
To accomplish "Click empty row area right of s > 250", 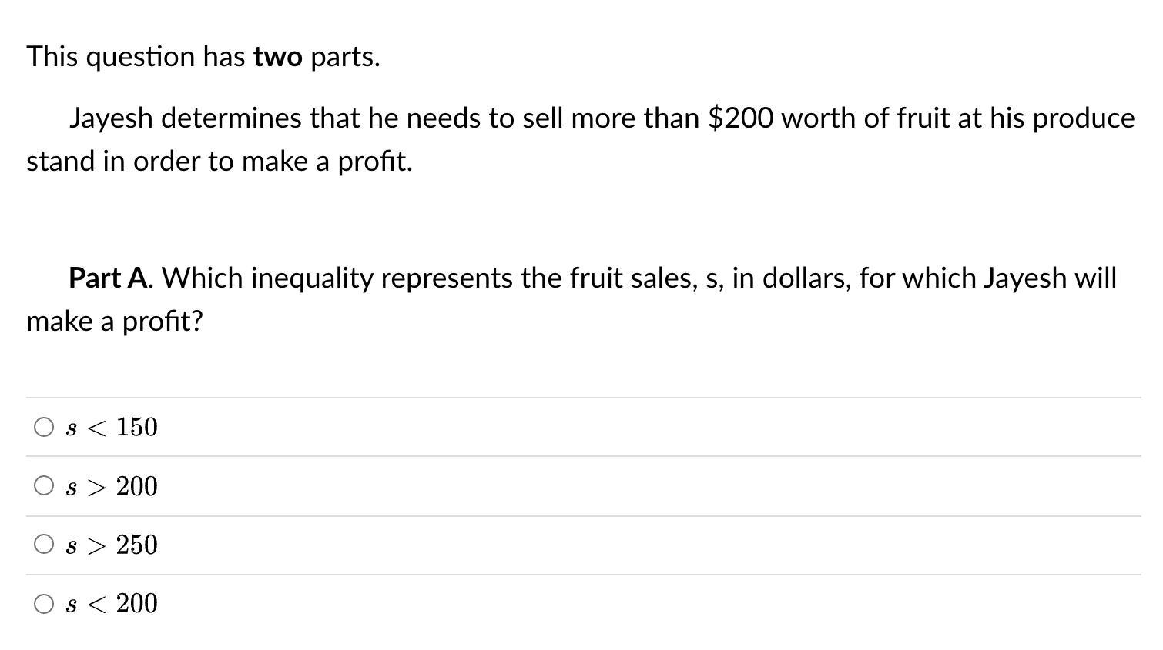I will pyautogui.click(x=647, y=545).
